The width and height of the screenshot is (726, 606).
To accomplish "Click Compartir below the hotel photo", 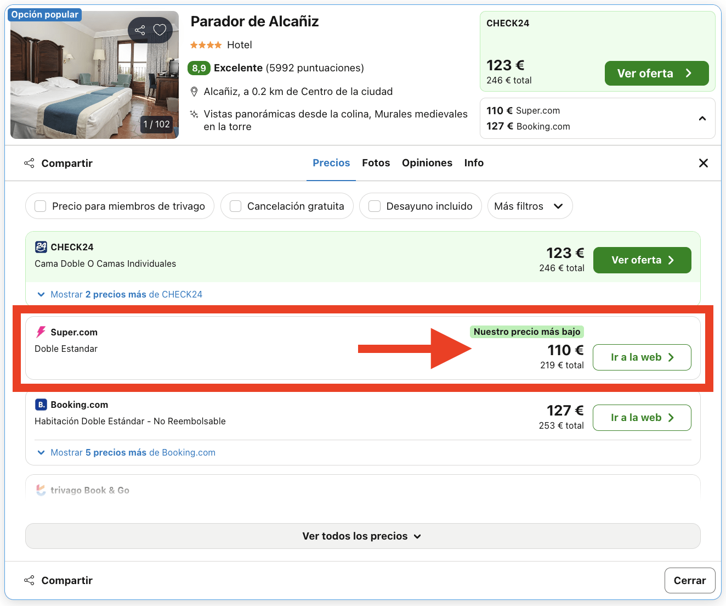I will click(x=59, y=163).
